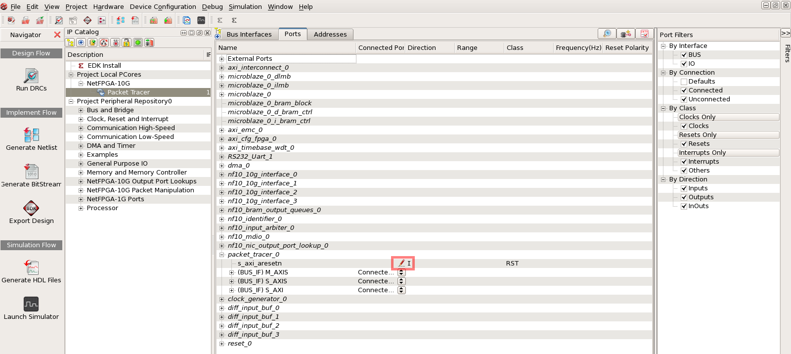Switch to the Bus Interfaces tab
The image size is (791, 354).
point(249,34)
